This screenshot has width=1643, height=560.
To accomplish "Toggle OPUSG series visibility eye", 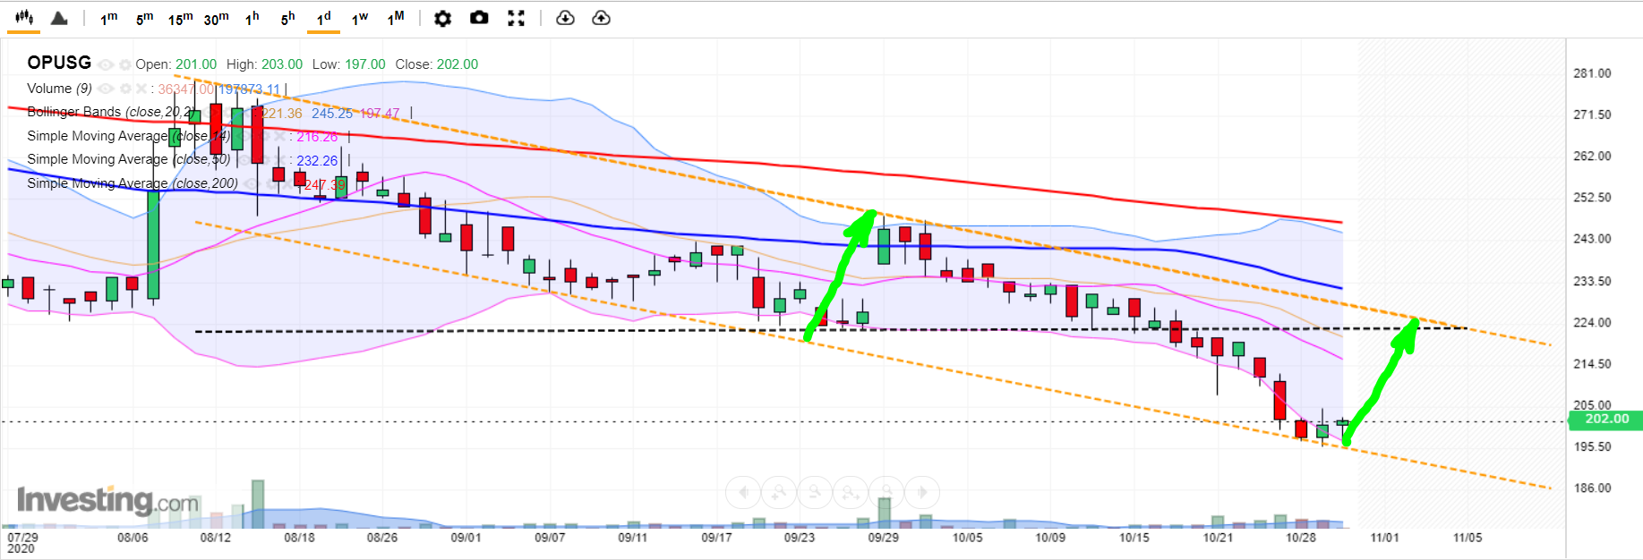I will pos(106,64).
